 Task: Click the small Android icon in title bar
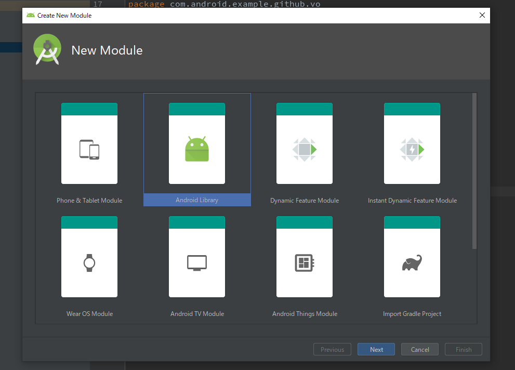point(31,16)
